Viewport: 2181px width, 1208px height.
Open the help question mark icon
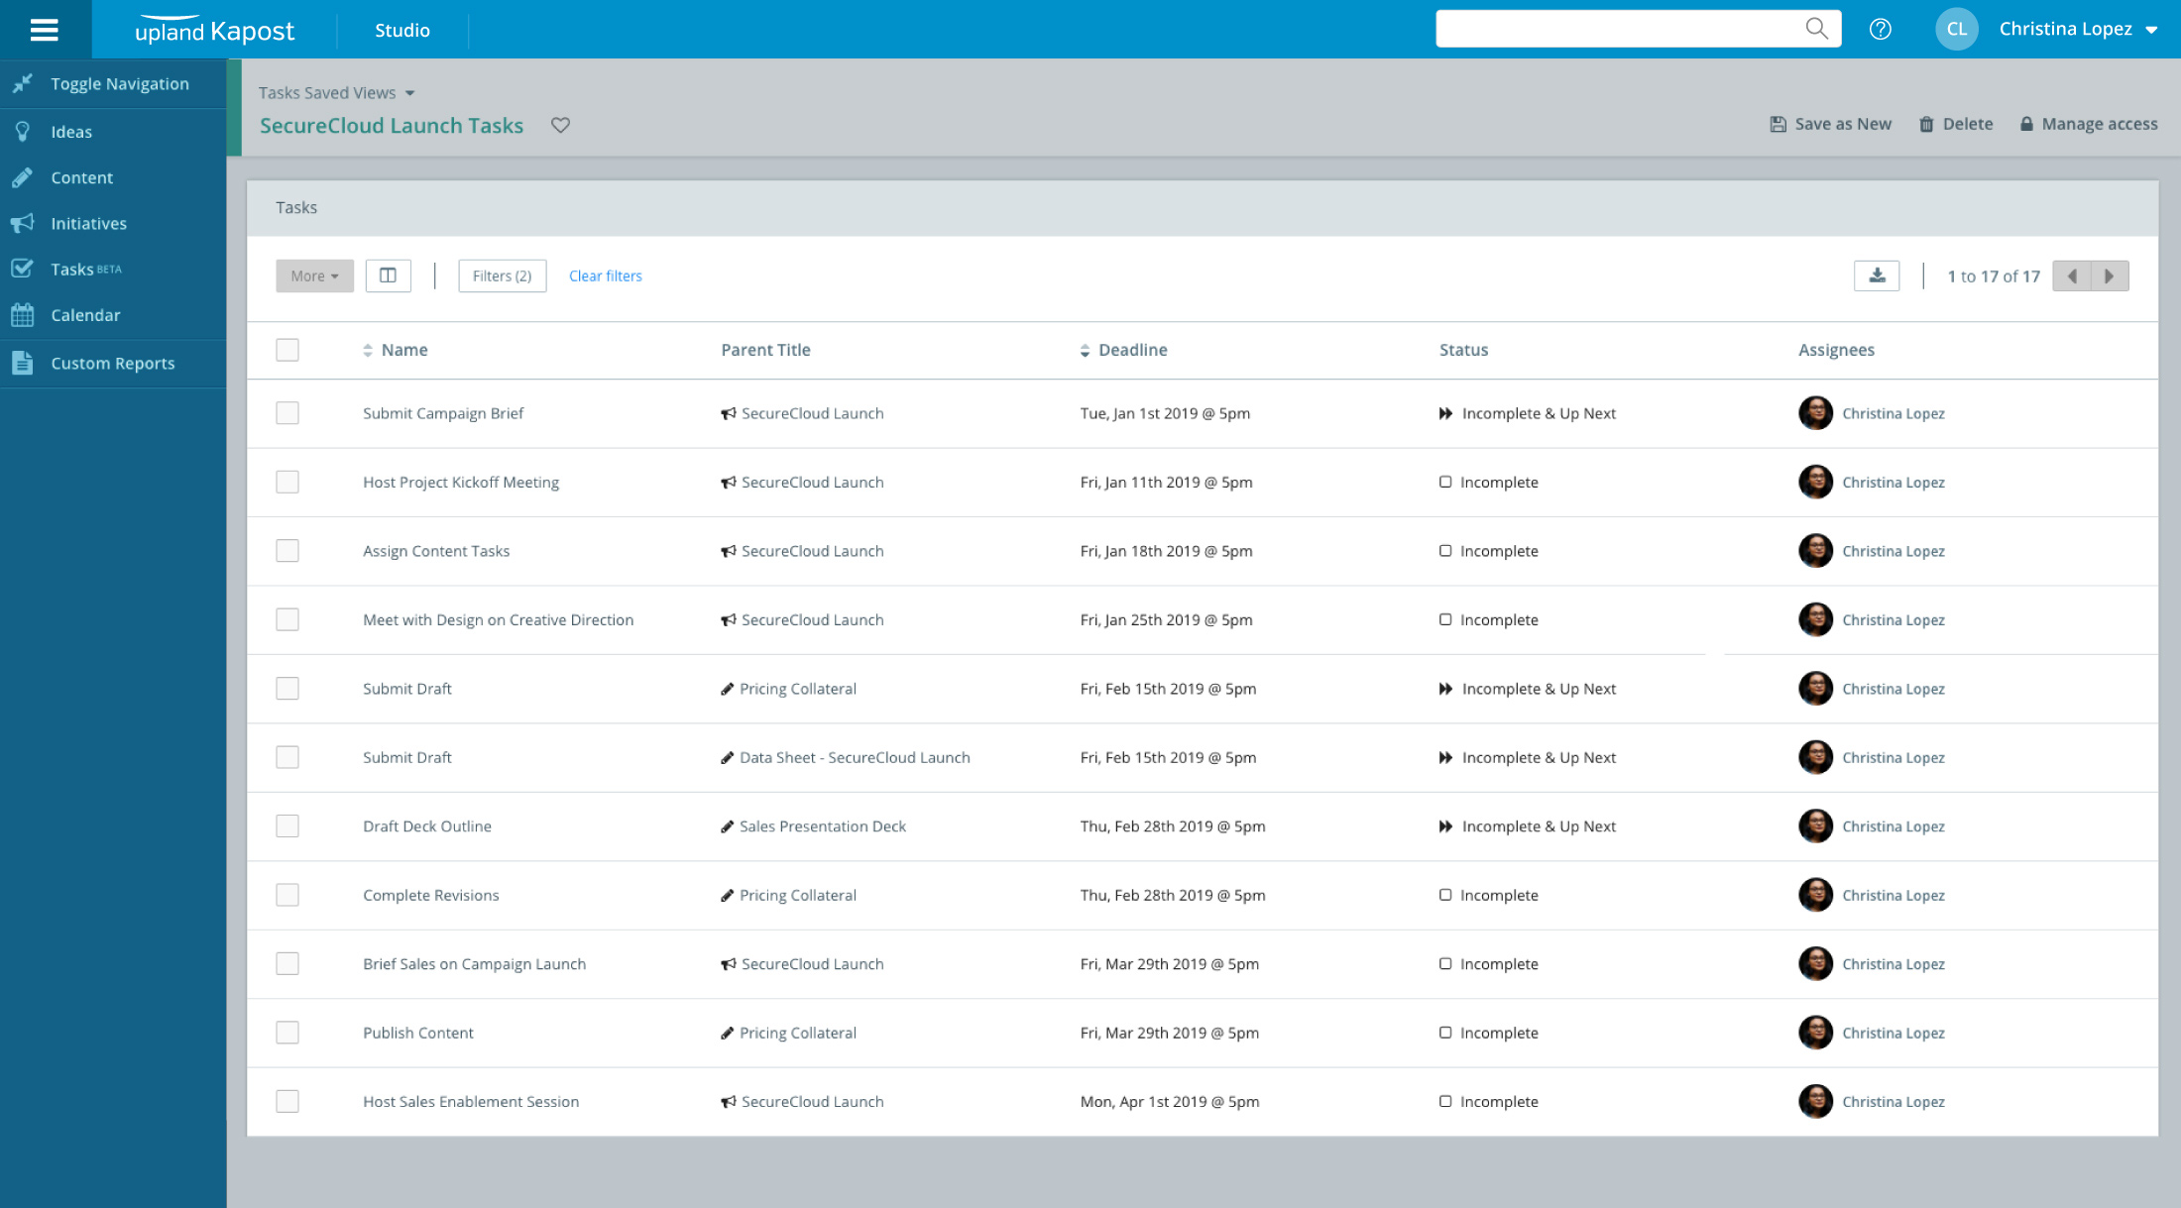tap(1880, 30)
